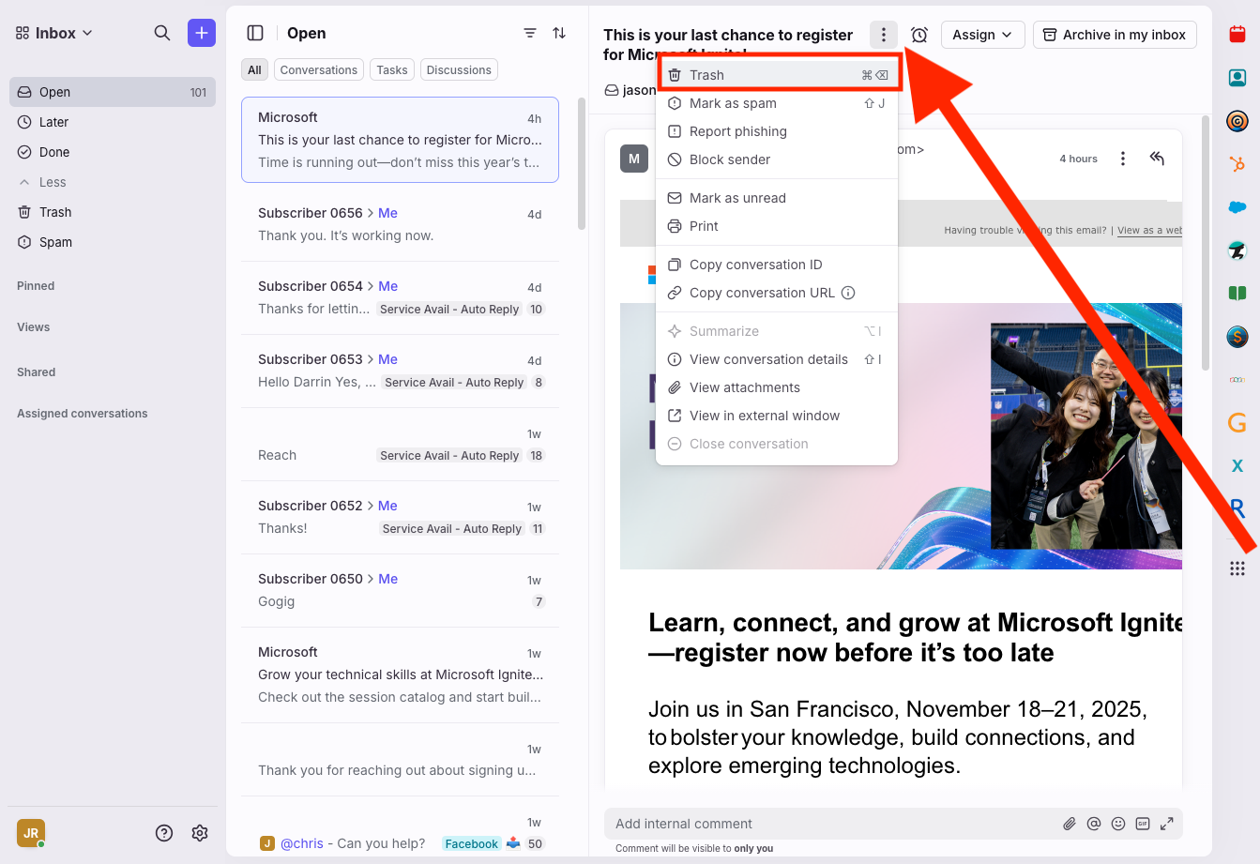Toggle the sidebar panel icon
The image size is (1260, 864).
pos(255,33)
